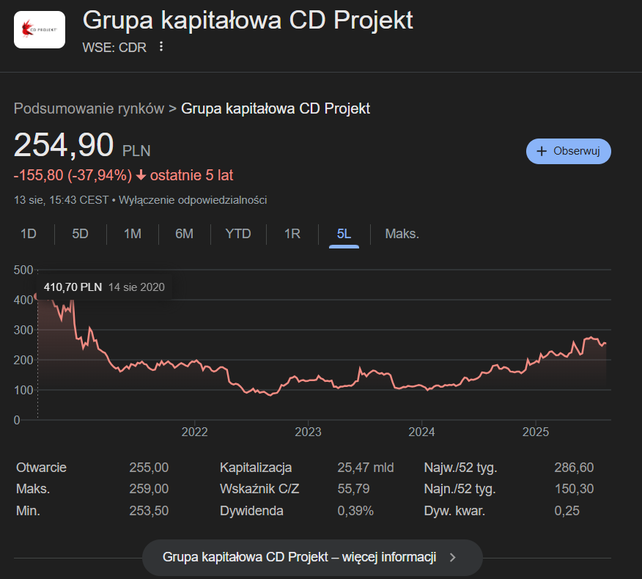Open the three-dot options menu beside WSE: CDR
Image resolution: width=642 pixels, height=579 pixels.
[x=161, y=47]
